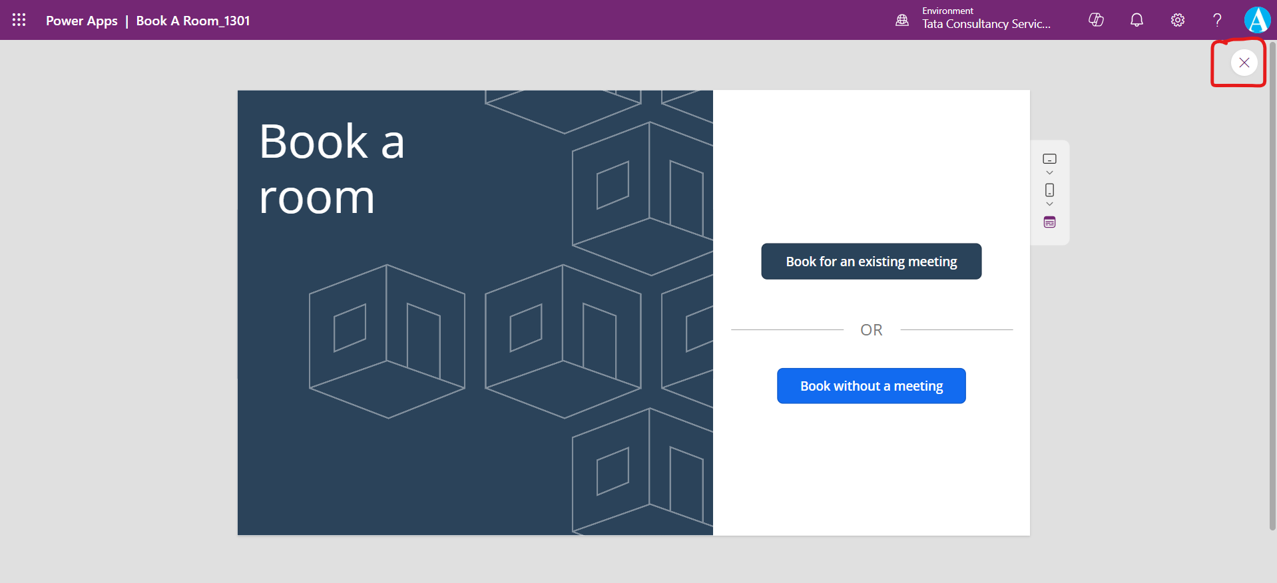Screen dimensions: 1277x583
Task: Toggle the purple browser layout preview icon
Action: 1049,222
